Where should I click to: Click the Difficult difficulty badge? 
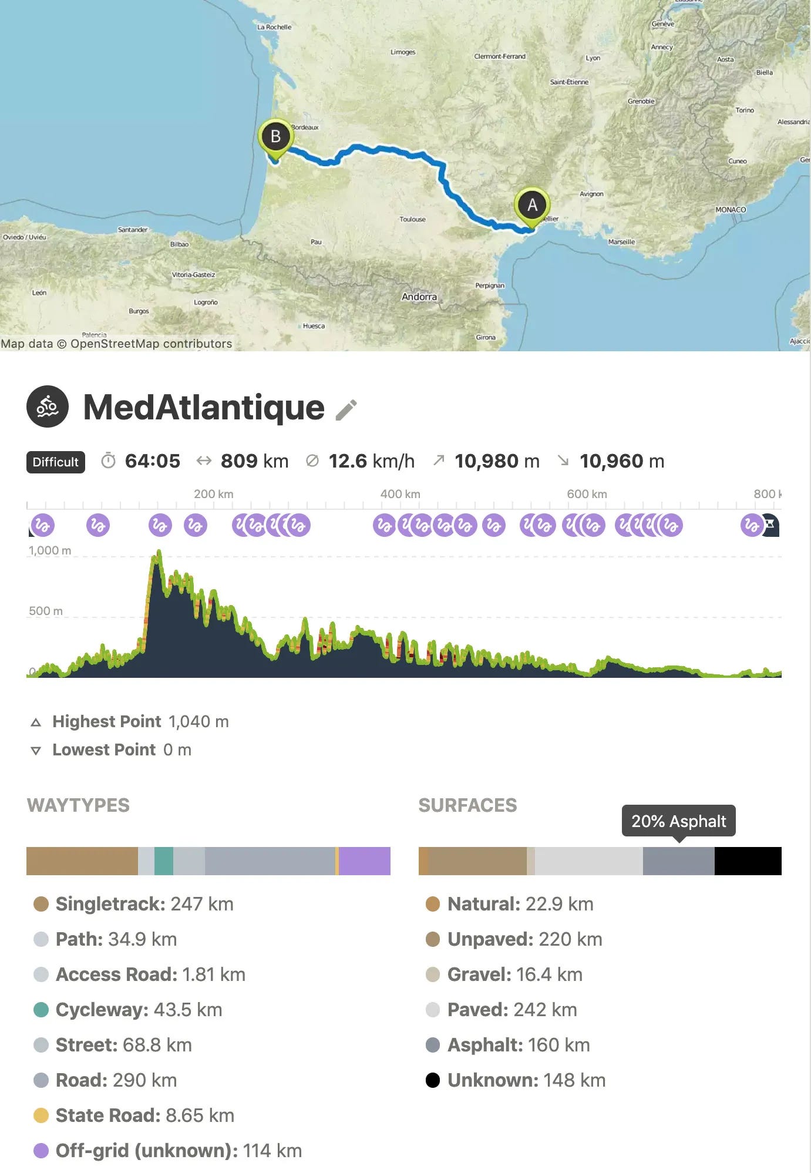pyautogui.click(x=56, y=462)
